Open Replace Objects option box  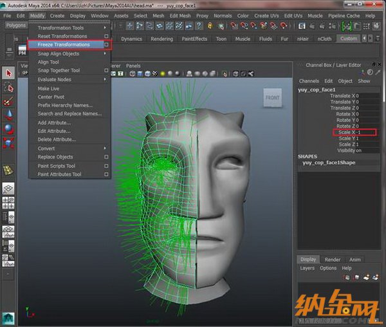[x=106, y=157]
